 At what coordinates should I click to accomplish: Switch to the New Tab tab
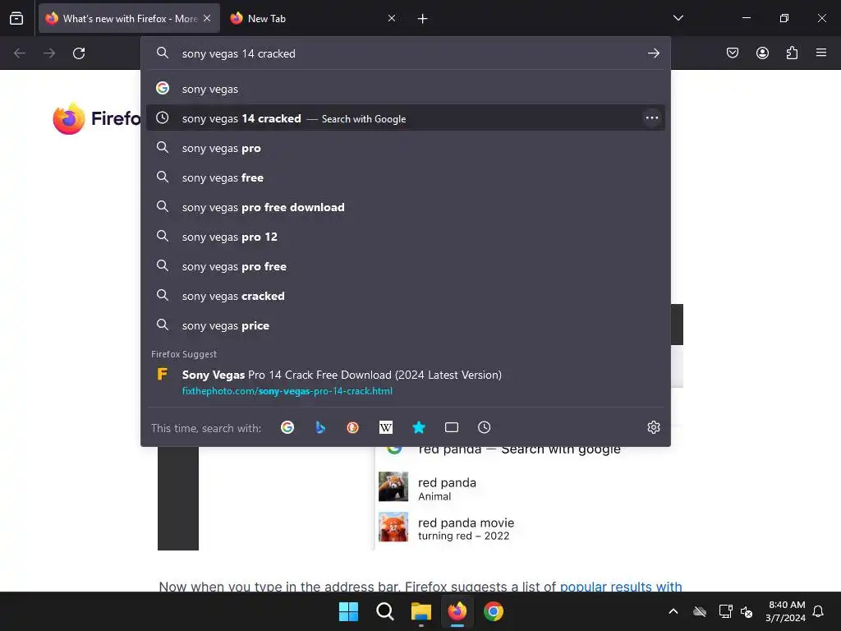pos(313,18)
